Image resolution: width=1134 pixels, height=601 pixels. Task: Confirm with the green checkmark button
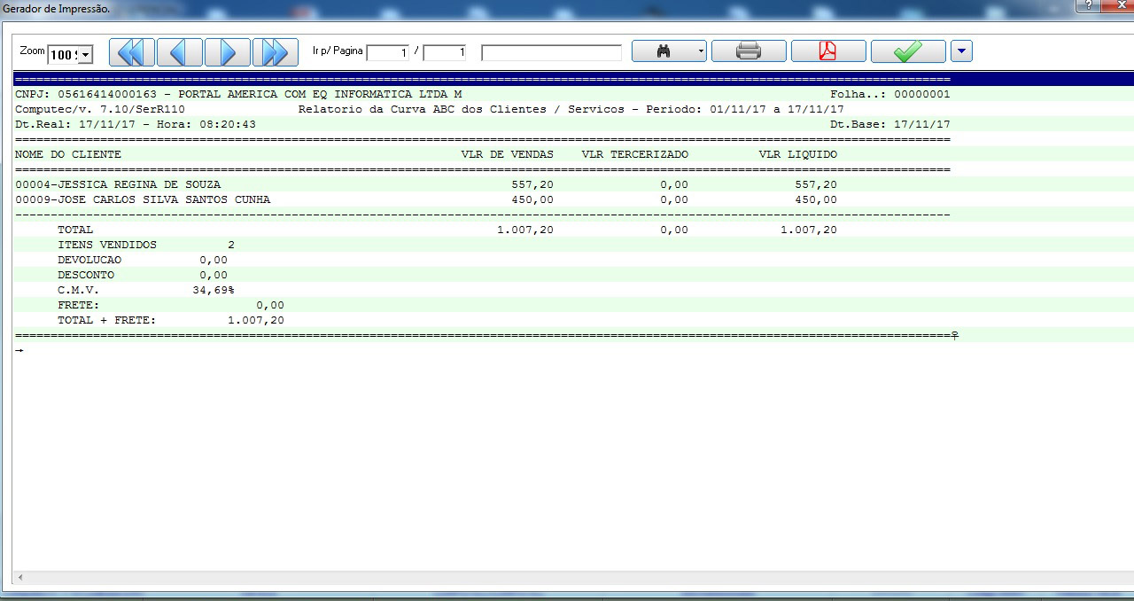click(x=907, y=51)
